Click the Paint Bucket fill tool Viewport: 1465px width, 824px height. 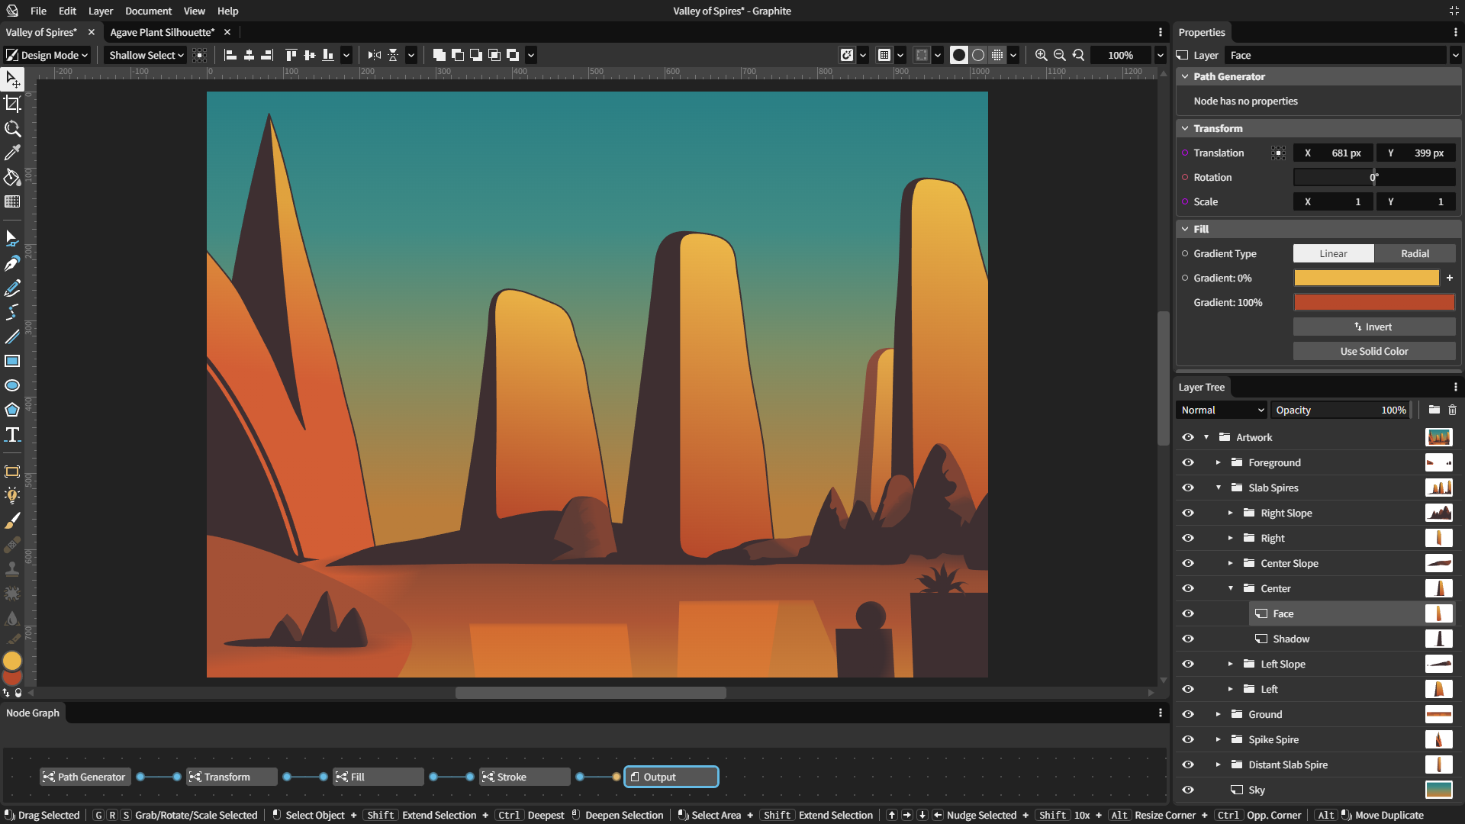pos(13,177)
